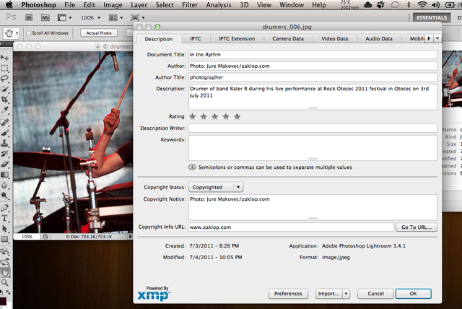Screen dimensions: 462x309
Task: Swap foreground and background colors
Action: (x=8, y=292)
